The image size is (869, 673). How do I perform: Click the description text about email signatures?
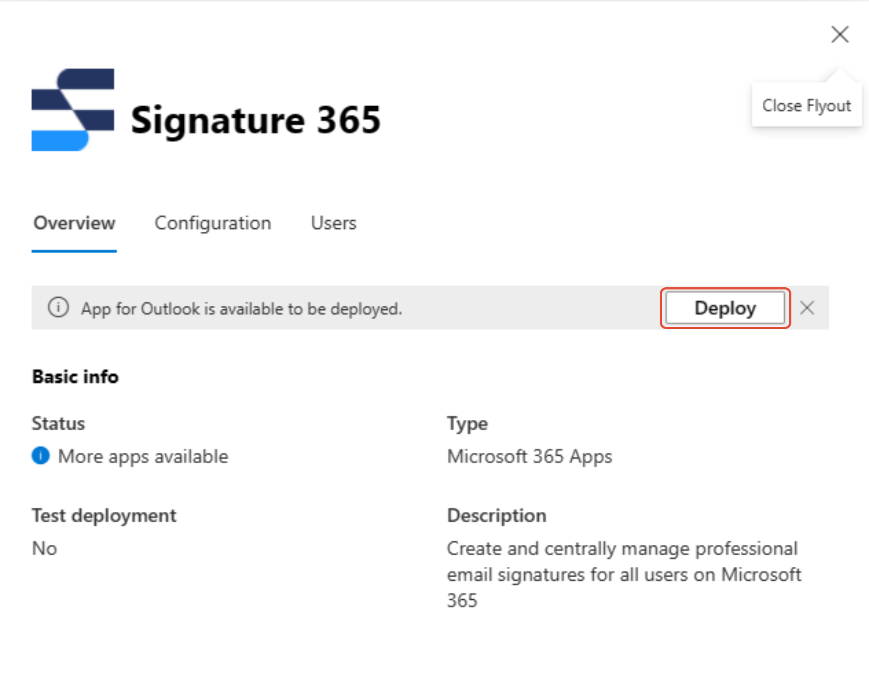pos(624,574)
